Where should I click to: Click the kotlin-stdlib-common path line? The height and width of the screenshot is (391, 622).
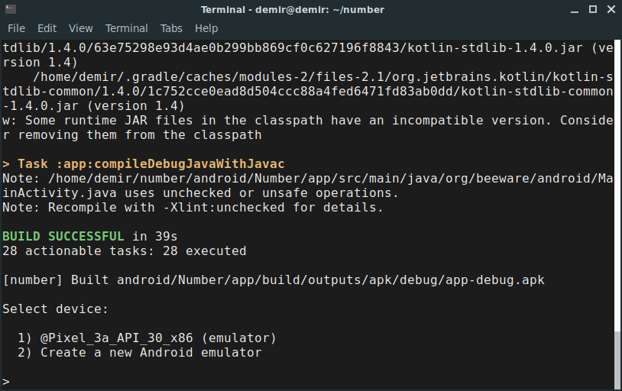pyautogui.click(x=307, y=91)
